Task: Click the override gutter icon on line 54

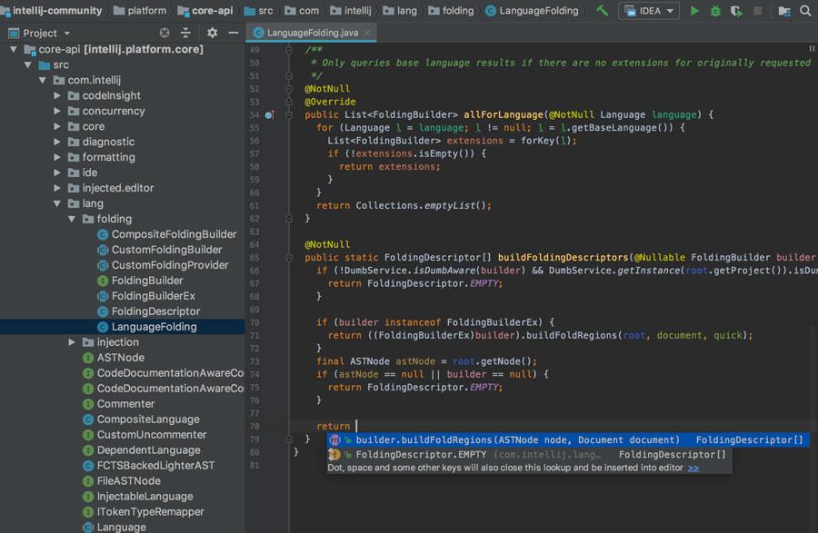Action: point(269,114)
